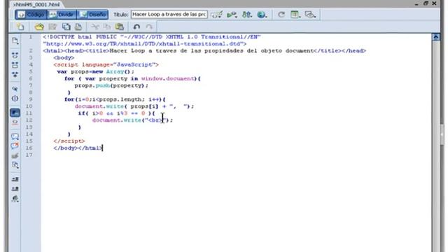
Task: Create a new document
Action: tap(20, 27)
